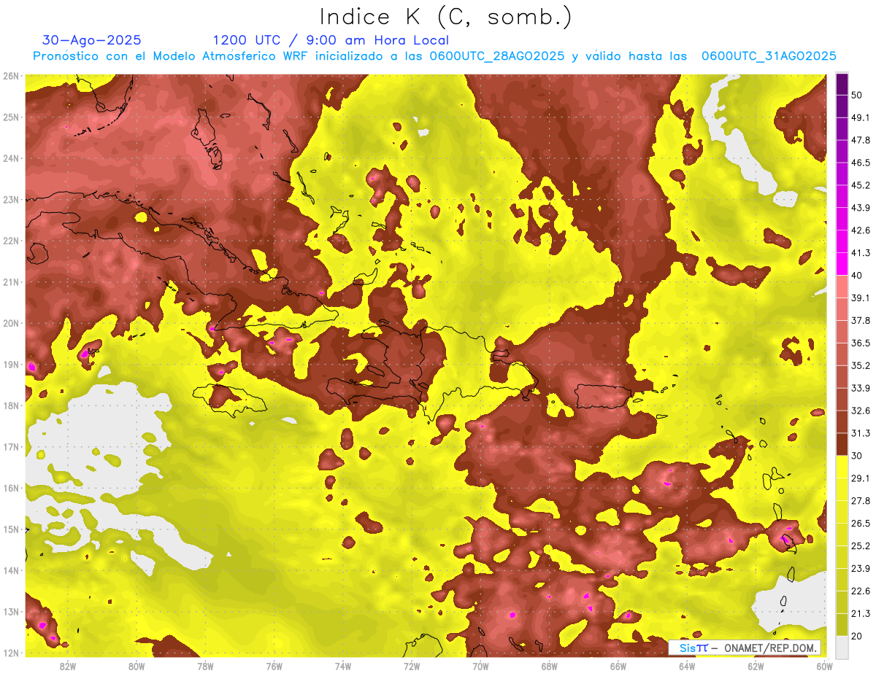Select the 19N latitude axis label
This screenshot has width=876, height=676.
(10, 364)
